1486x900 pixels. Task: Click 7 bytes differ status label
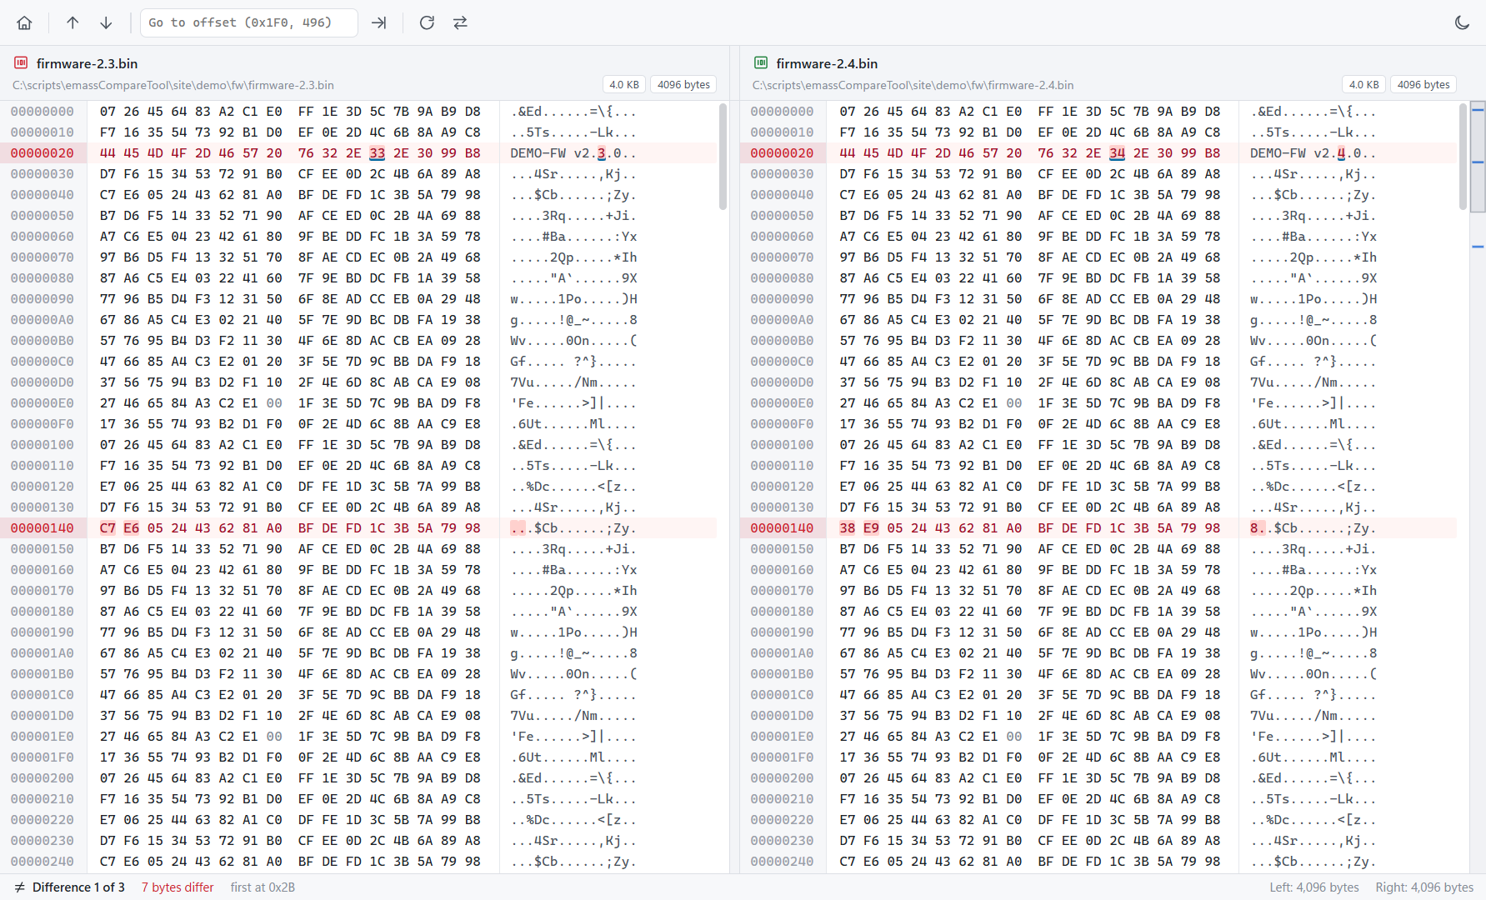tap(178, 887)
